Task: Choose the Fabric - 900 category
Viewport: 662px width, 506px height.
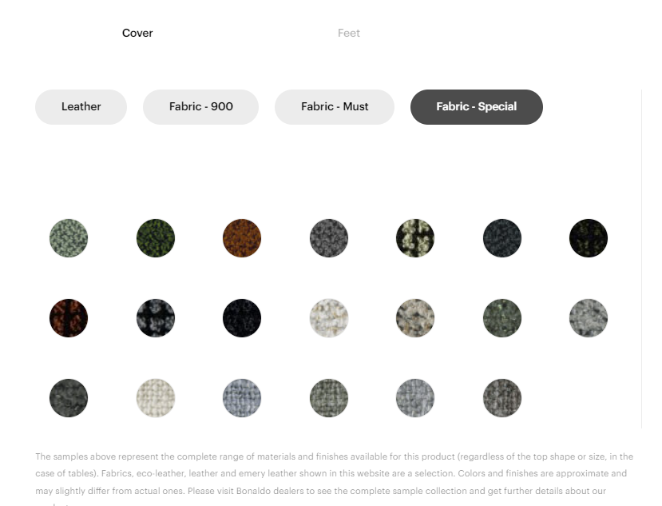Action: click(x=200, y=107)
